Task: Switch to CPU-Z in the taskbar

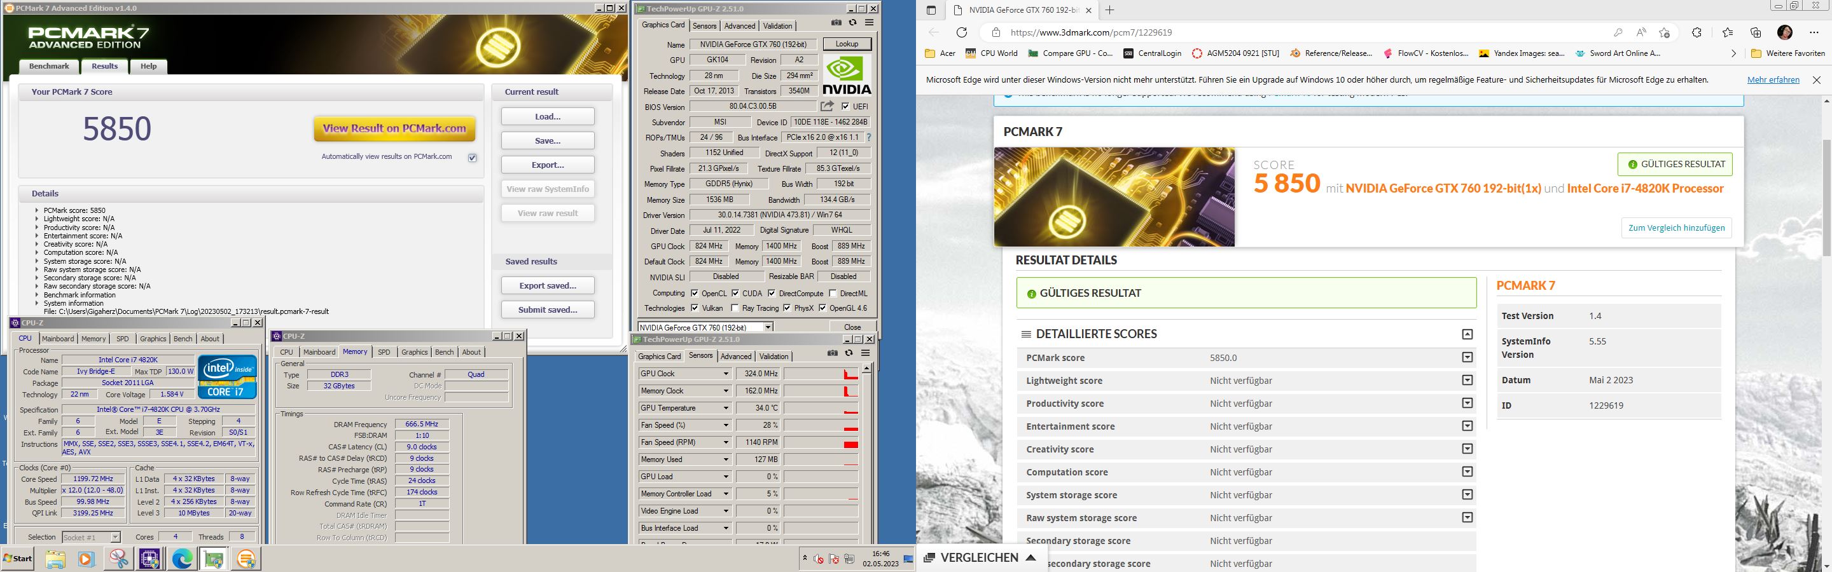Action: coord(149,559)
